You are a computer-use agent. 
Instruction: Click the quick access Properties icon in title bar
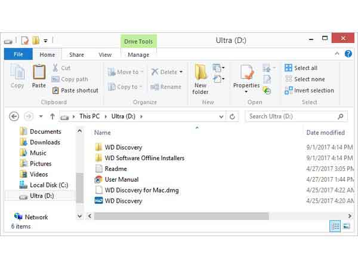[x=24, y=41]
